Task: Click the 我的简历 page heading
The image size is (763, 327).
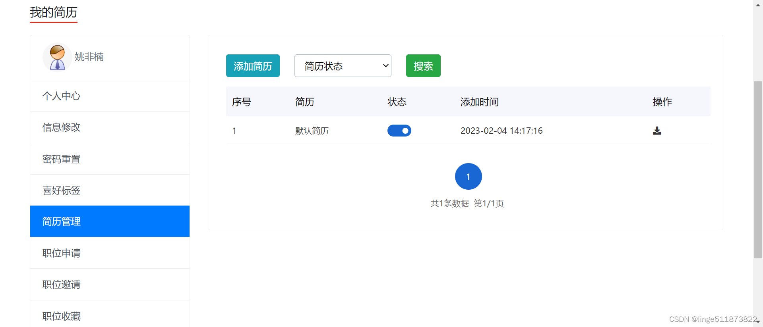Action: pos(54,12)
